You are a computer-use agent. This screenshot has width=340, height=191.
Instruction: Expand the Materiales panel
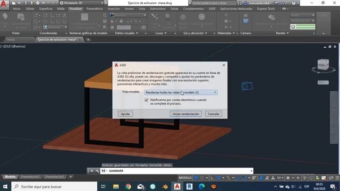pyautogui.click(x=226, y=33)
